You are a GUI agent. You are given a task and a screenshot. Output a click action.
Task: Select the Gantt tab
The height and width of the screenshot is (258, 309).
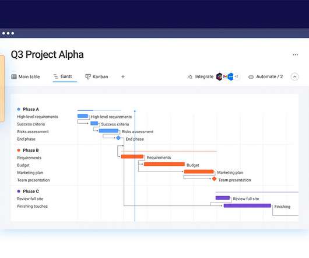pos(63,76)
